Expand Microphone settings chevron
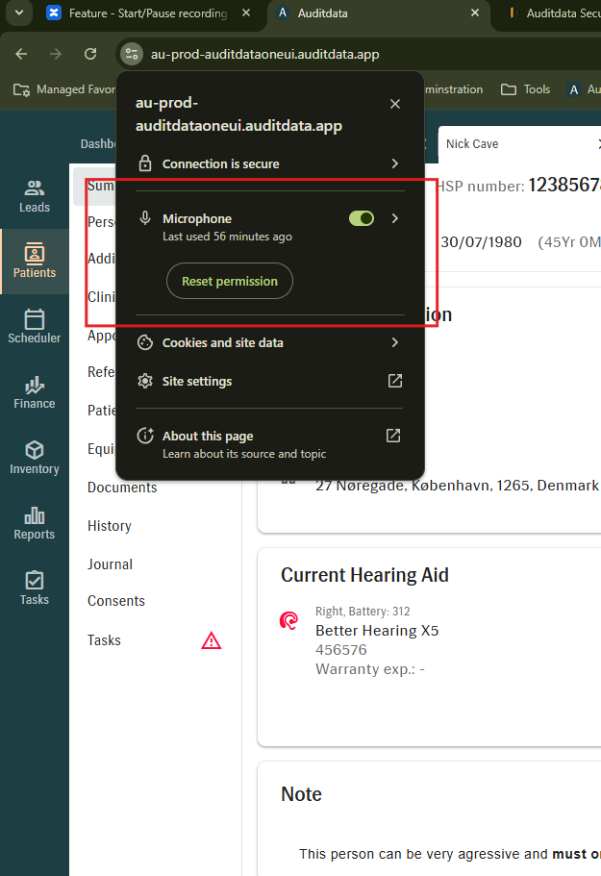601x876 pixels. pos(395,218)
